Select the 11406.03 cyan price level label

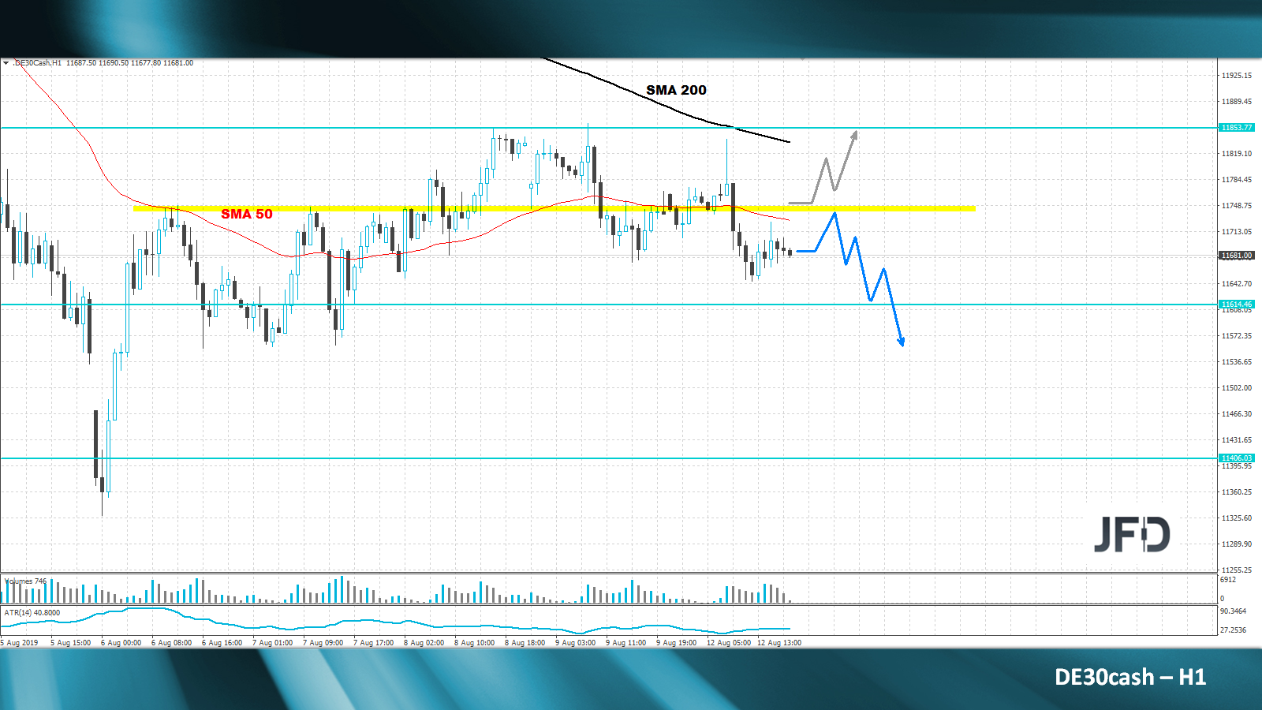point(1236,458)
